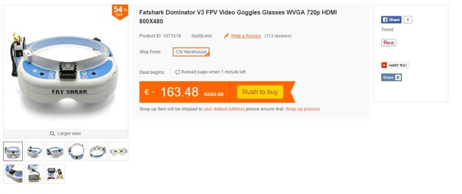Follow the your default address link
Screen dimensions: 462x194
[224, 109]
